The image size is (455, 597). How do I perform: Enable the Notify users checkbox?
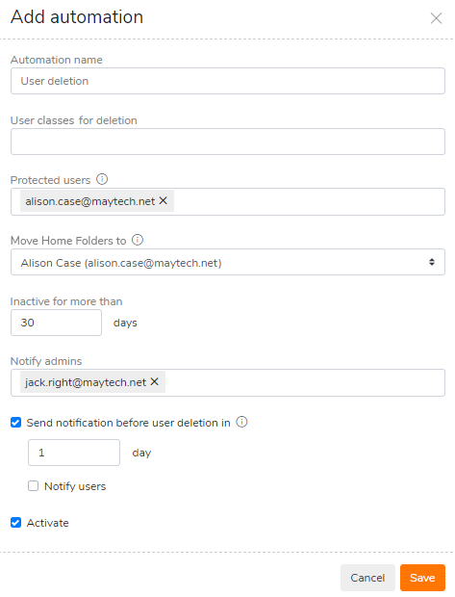pos(33,486)
